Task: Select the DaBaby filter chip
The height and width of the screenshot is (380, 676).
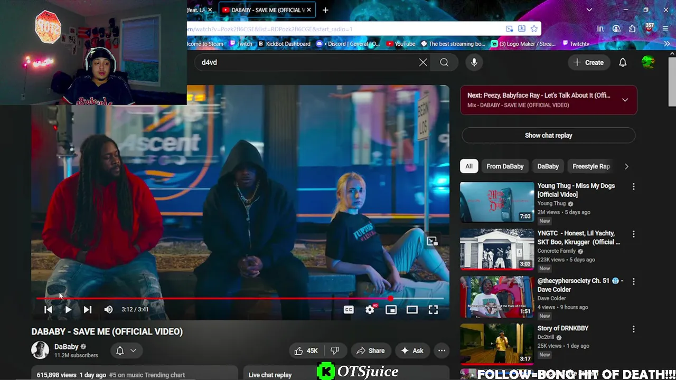Action: [548, 166]
